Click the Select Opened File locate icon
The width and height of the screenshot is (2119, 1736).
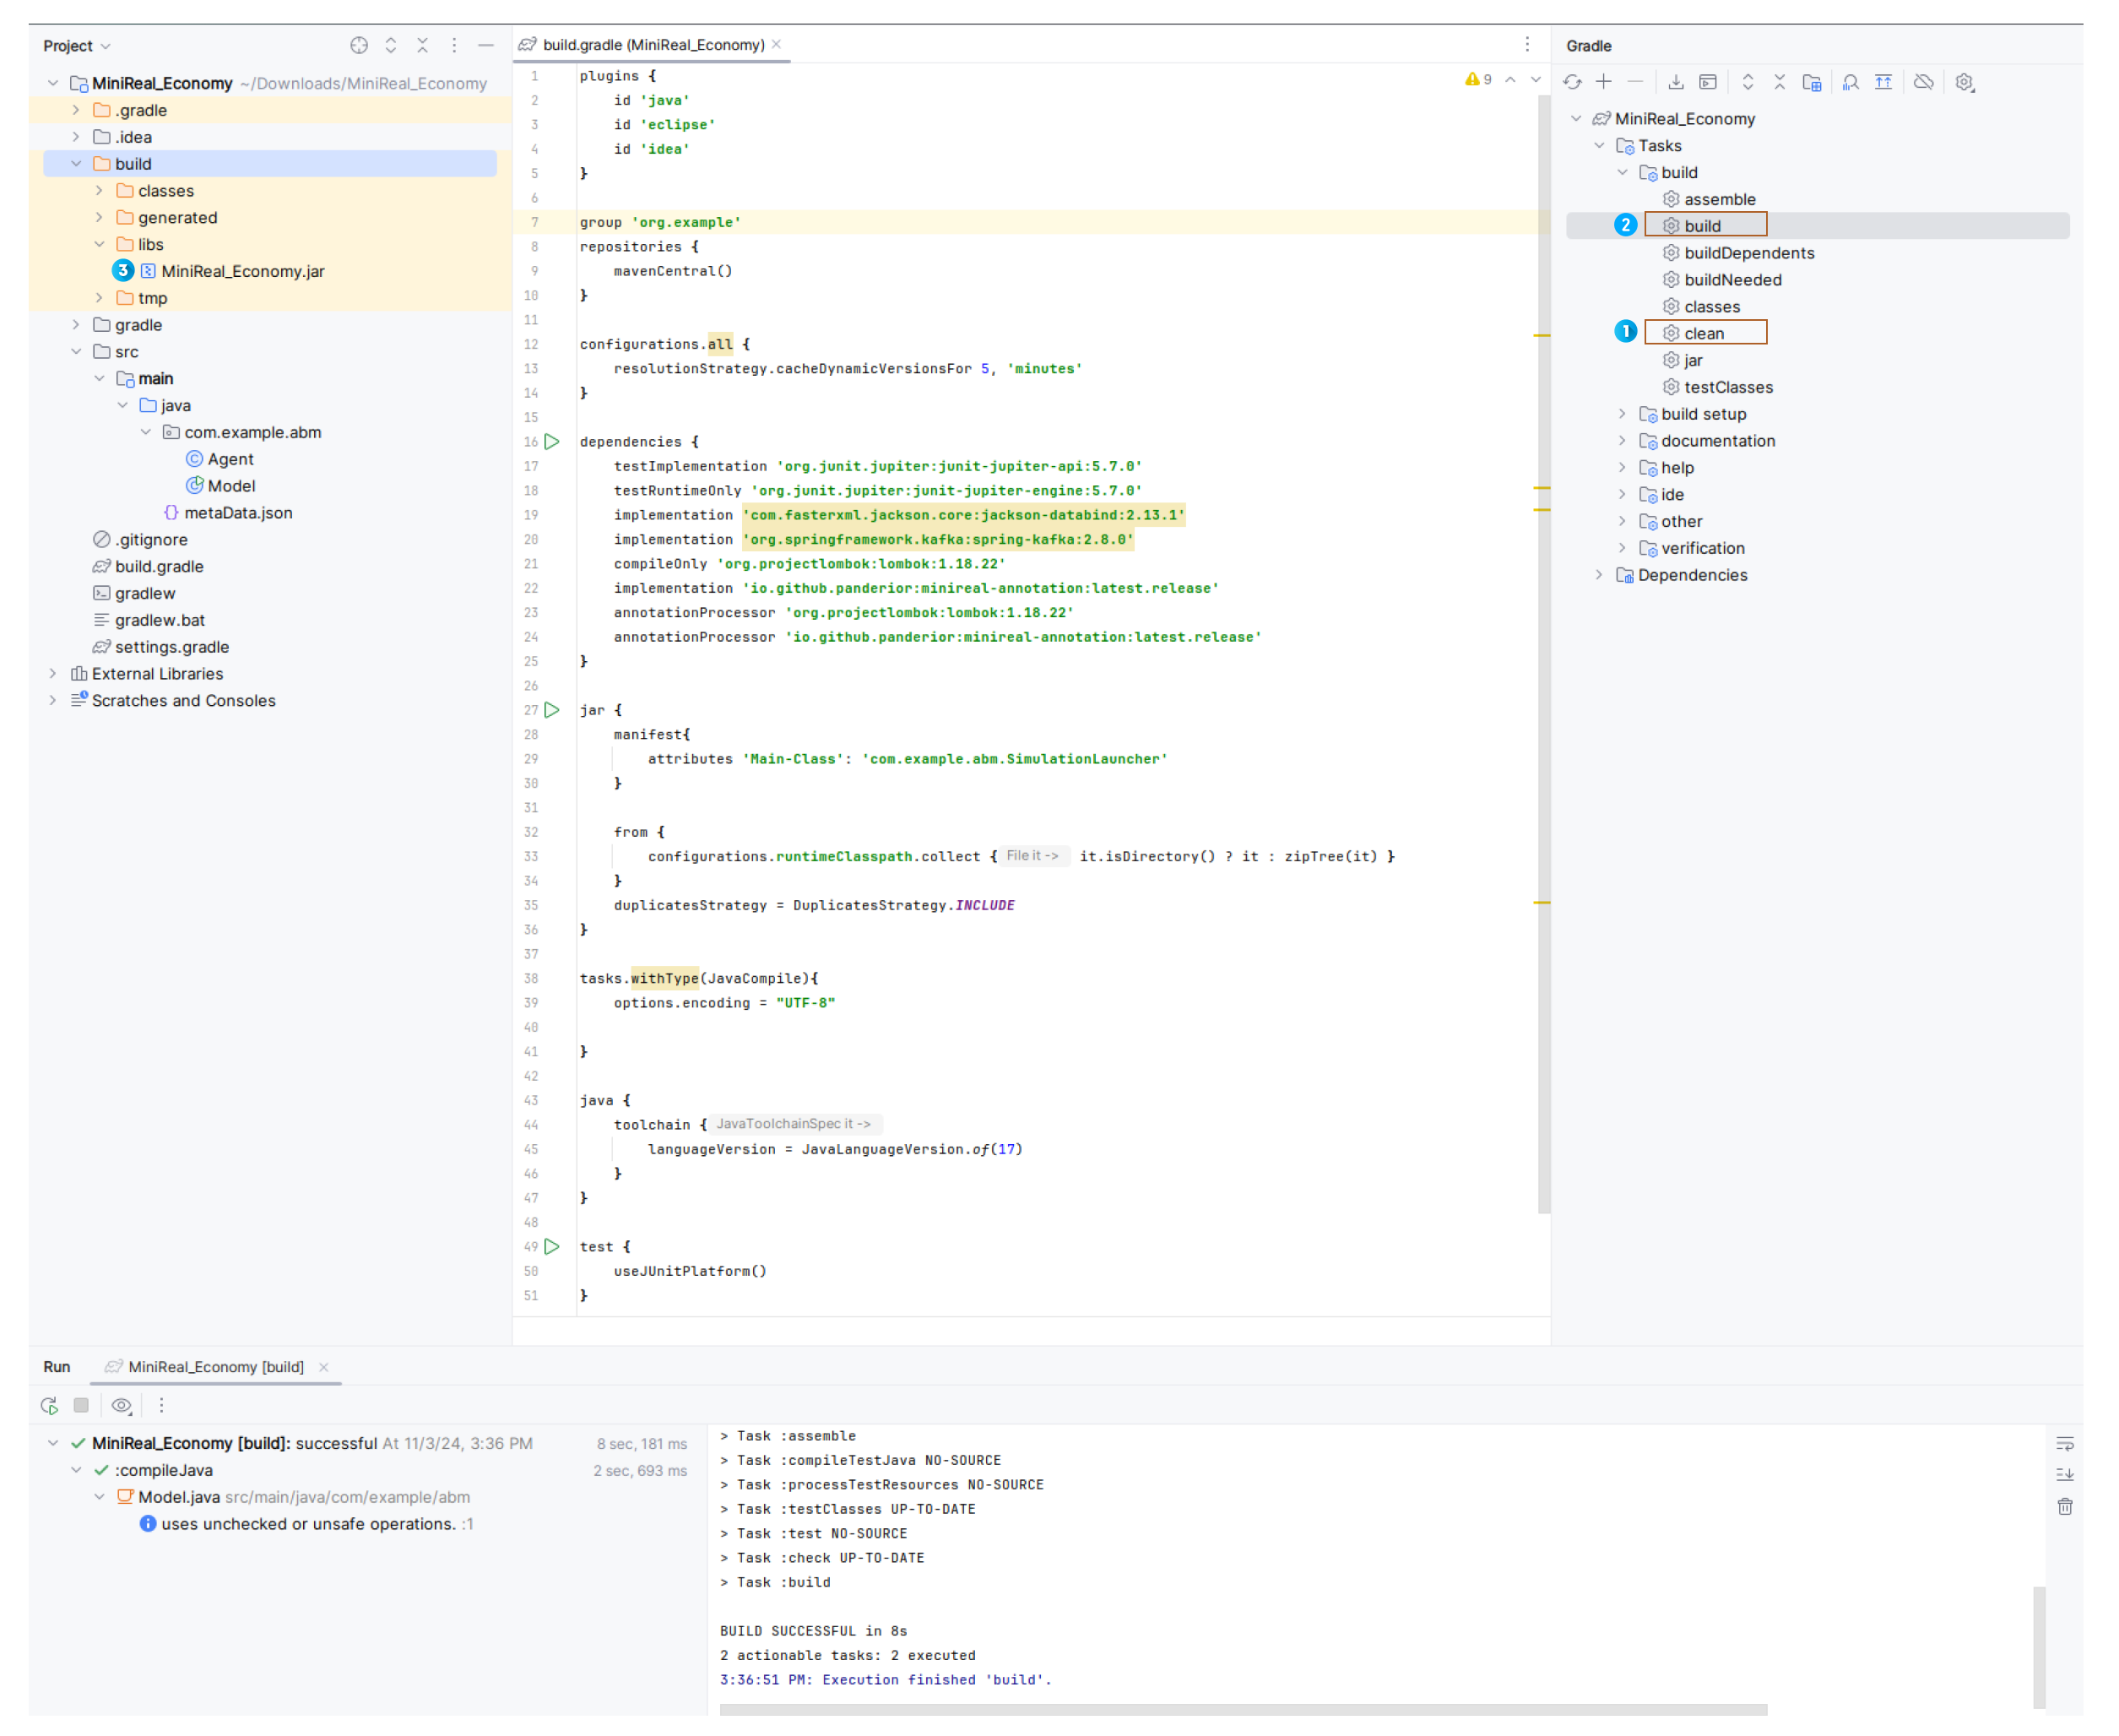pyautogui.click(x=359, y=45)
